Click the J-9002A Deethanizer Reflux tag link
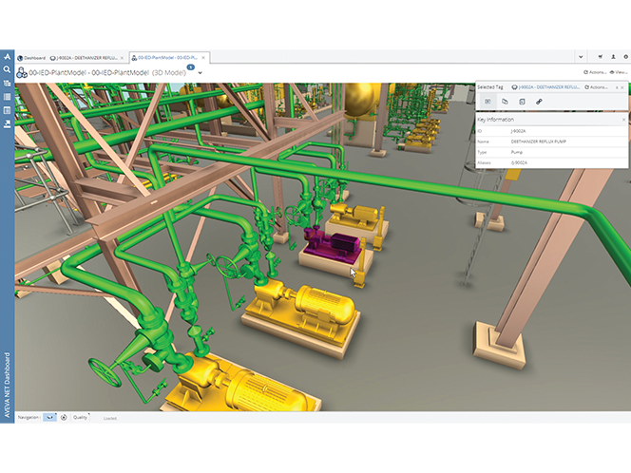 pos(545,86)
